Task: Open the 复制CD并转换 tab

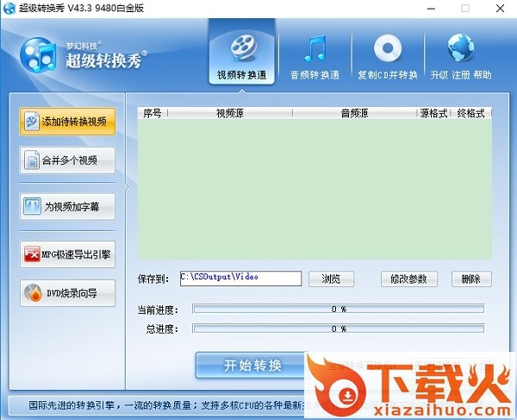Action: 388,58
